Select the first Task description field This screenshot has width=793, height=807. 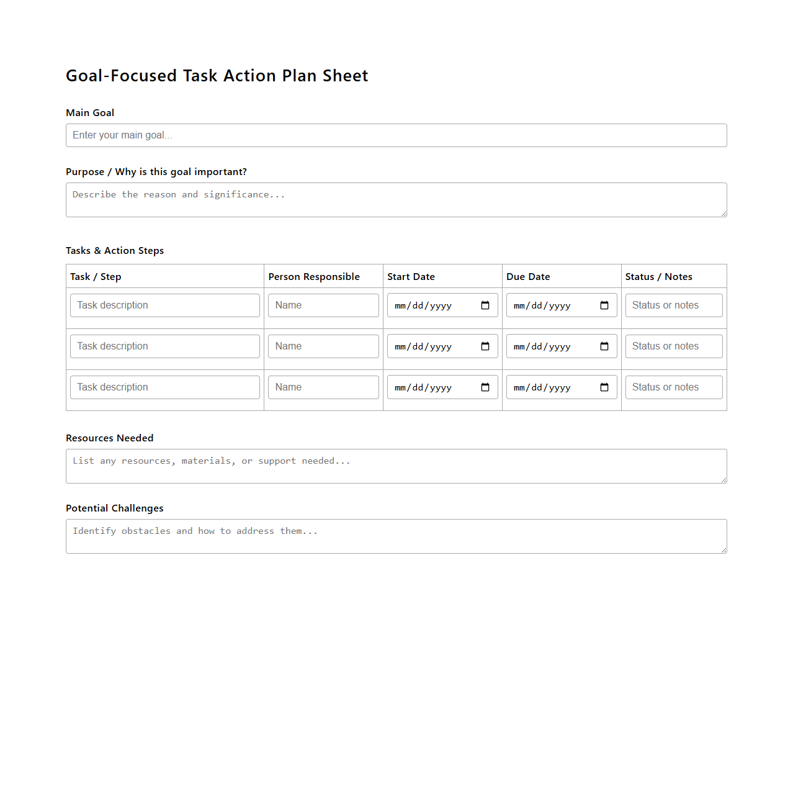(164, 305)
